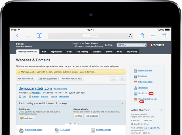
Task: Click the Suspend link
Action: [x=45, y=96]
